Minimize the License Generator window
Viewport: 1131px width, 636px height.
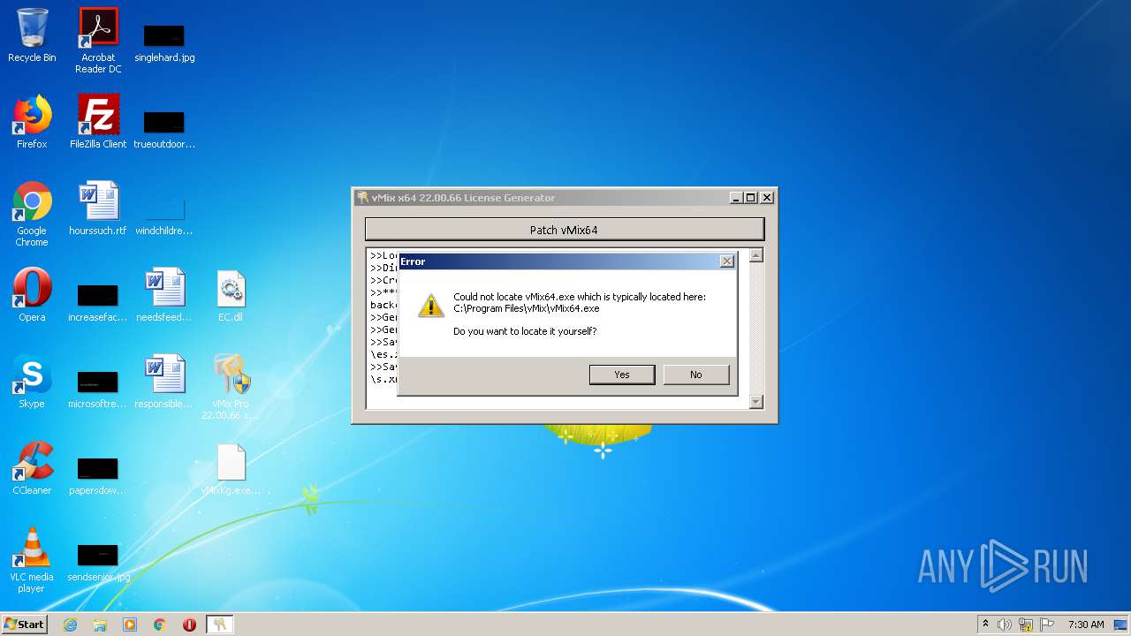pos(736,198)
